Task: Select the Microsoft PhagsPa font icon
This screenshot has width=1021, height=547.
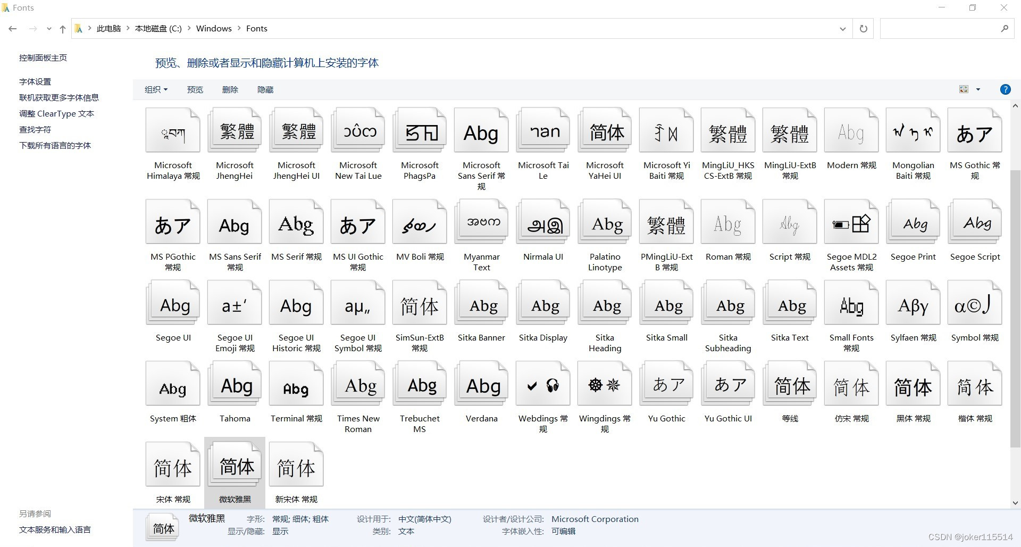Action: 420,131
